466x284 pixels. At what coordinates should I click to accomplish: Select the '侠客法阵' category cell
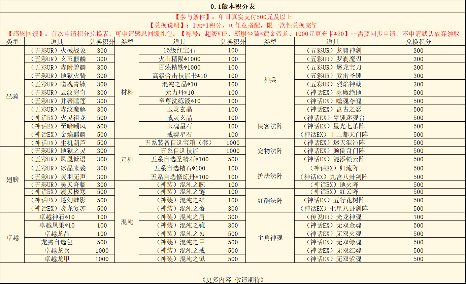click(270, 126)
